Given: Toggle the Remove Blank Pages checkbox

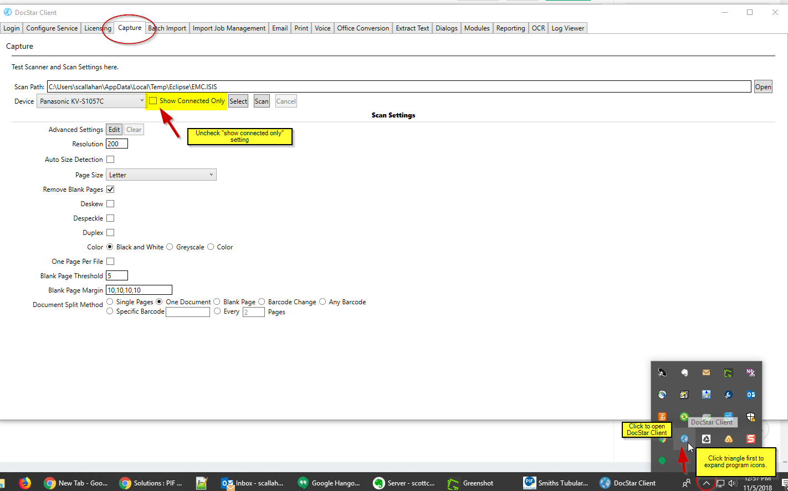Looking at the screenshot, I should [110, 190].
